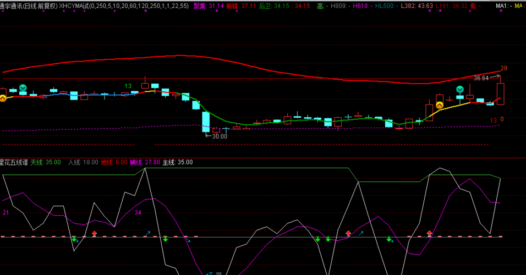Screen dimensions: 526x275
Task: Click the yellow up-chevron marker under the 36.64 price label
Action: [x=440, y=105]
